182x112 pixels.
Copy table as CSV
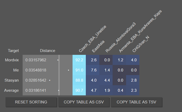[x=84, y=102]
